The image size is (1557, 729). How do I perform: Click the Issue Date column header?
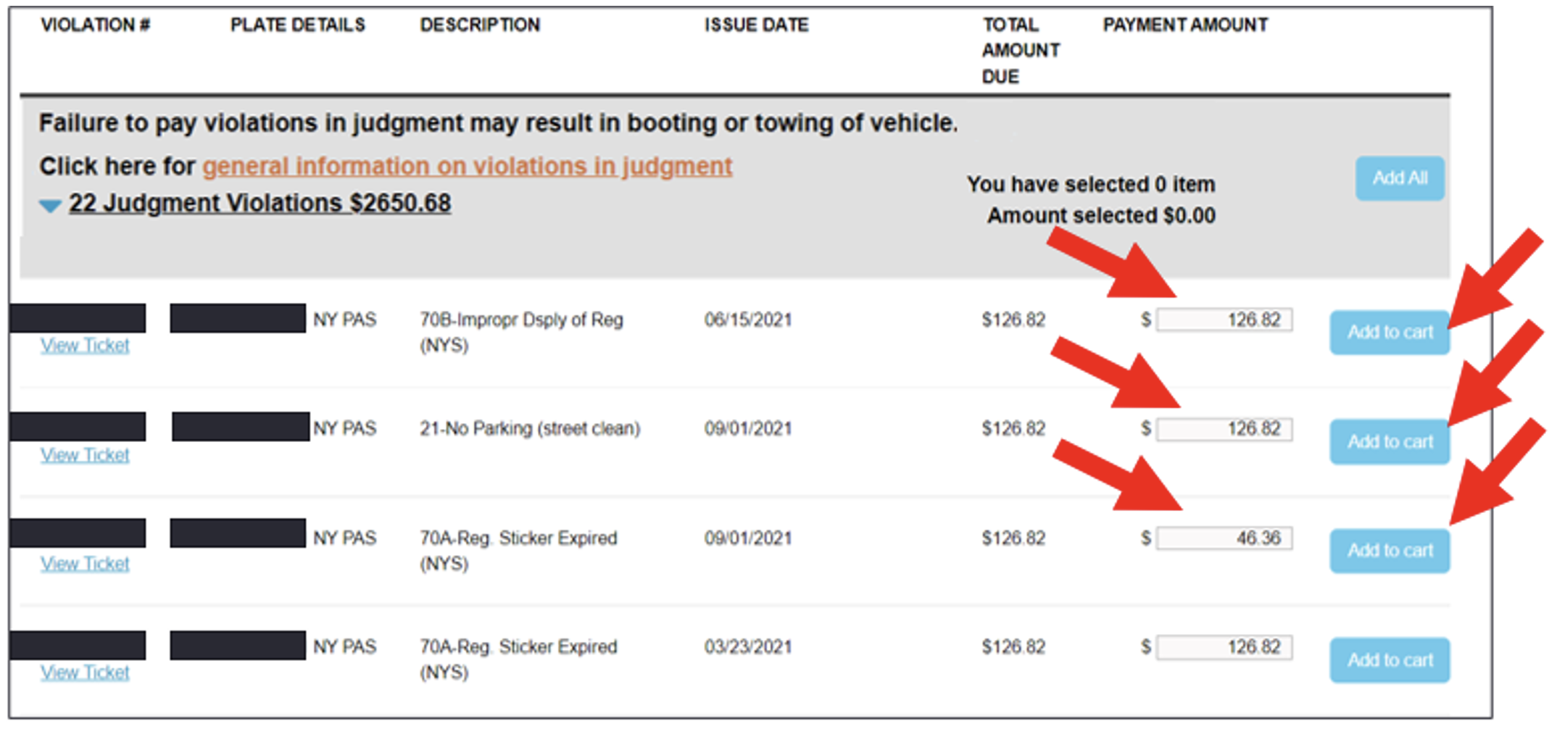coord(756,25)
